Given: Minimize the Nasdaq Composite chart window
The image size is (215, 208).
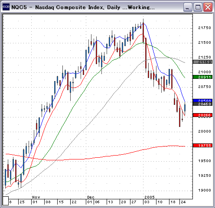Looking at the screenshot, I should 188,7.
